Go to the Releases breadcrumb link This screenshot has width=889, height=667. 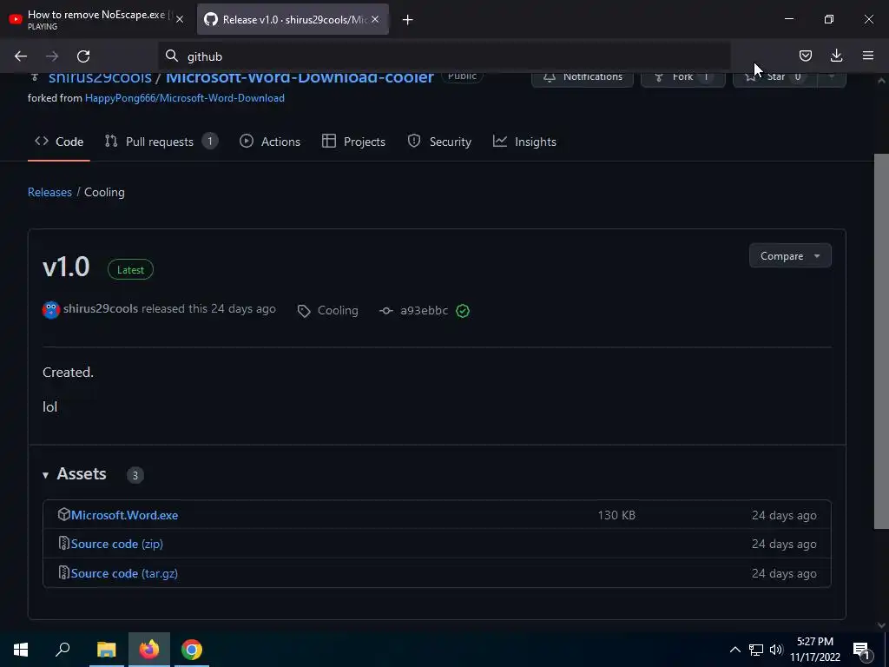click(49, 192)
